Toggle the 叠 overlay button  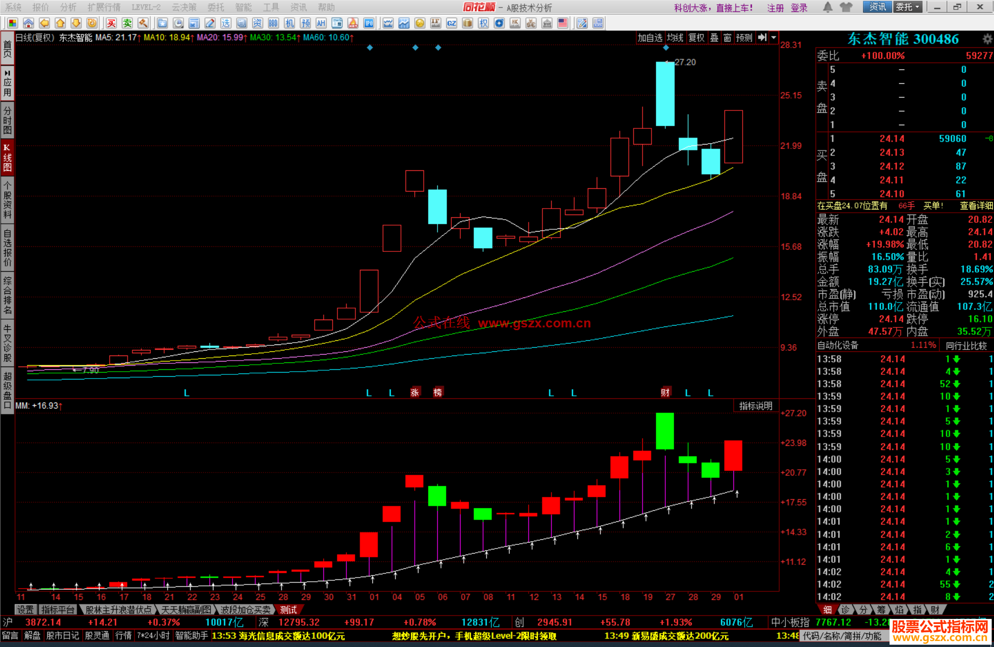coord(714,38)
